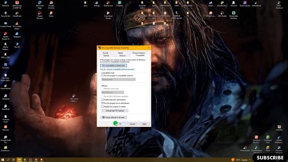Open weather widget showing Sunny
The width and height of the screenshot is (288, 162).
239,160
